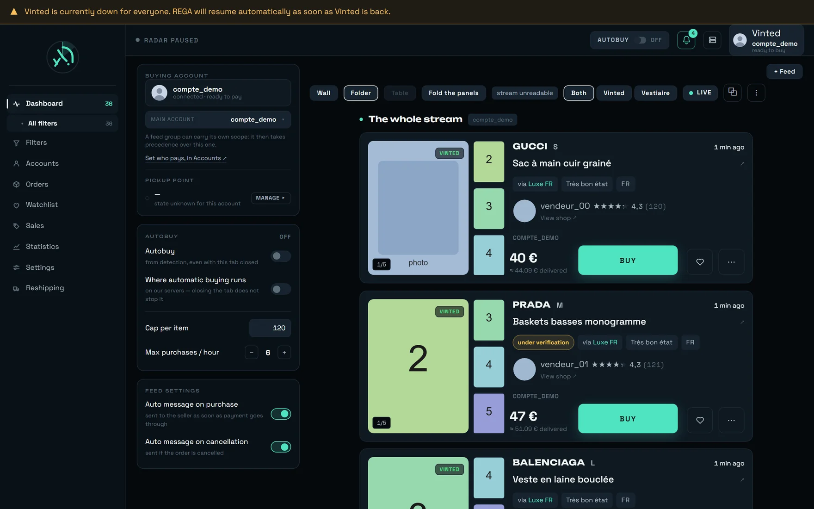Open the main Gucci listing photo
Viewport: 814px width, 509px height.
418,208
